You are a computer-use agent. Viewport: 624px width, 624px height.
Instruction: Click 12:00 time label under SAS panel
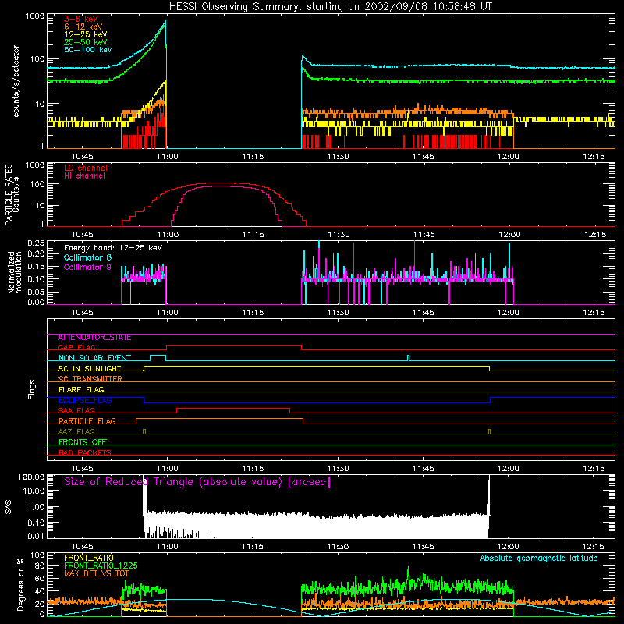[x=509, y=547]
